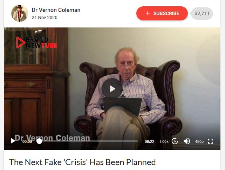
Task: Open the 480p quality selector
Action: pyautogui.click(x=199, y=141)
